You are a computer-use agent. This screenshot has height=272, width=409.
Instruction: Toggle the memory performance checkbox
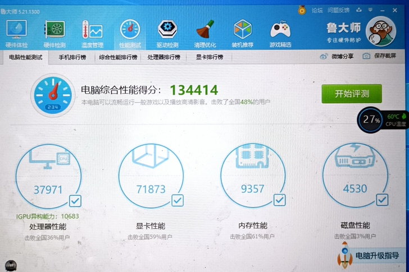[x=279, y=200]
